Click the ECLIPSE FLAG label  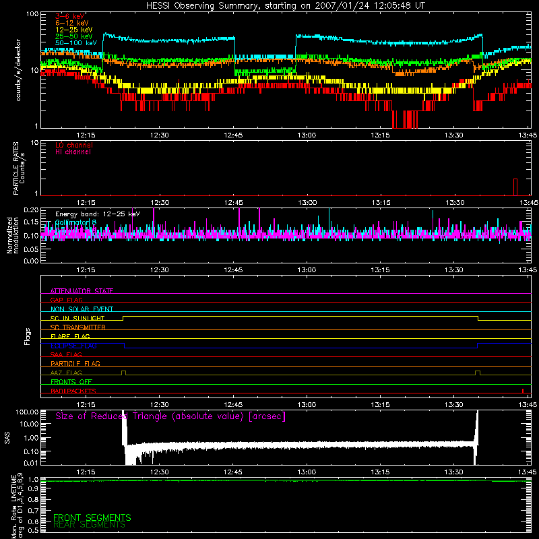coord(73,346)
